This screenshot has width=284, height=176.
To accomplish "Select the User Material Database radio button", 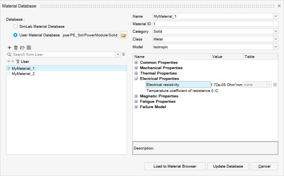I will (16, 35).
